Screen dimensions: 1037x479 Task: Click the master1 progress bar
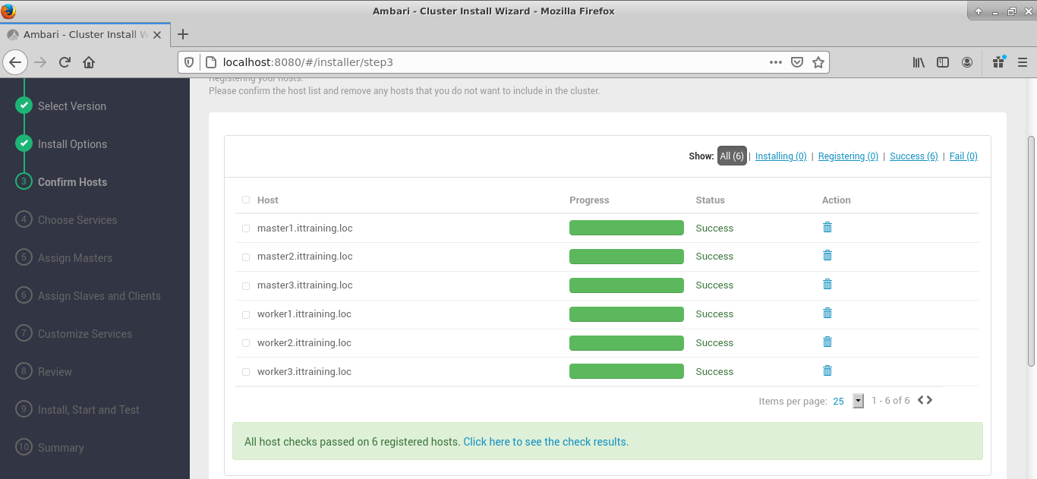tap(626, 228)
